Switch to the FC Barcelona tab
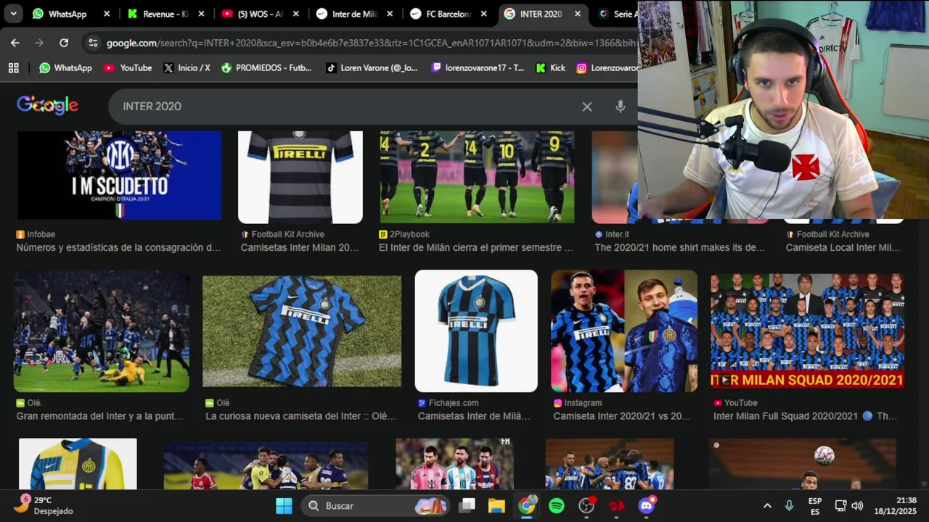Viewport: 929px width, 522px height. [449, 14]
